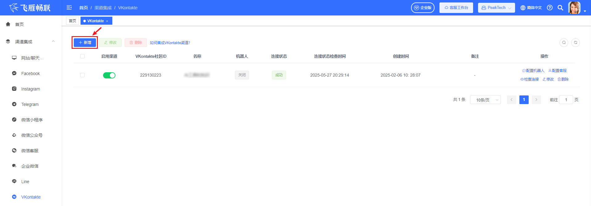Viewport: 591px width, 206px height.
Task: Open the help question mark icon
Action: 550,8
